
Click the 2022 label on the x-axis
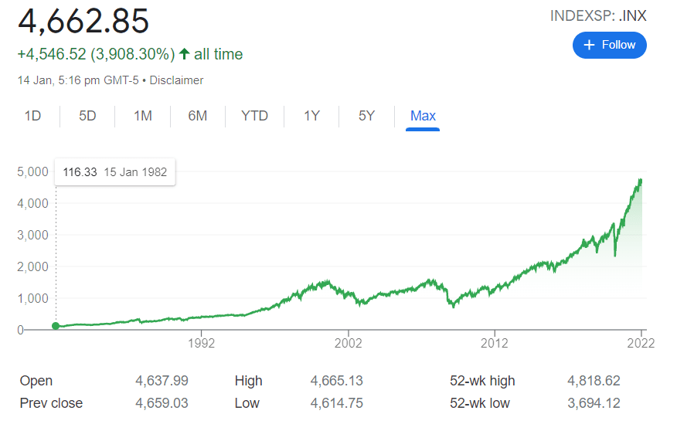pyautogui.click(x=641, y=344)
